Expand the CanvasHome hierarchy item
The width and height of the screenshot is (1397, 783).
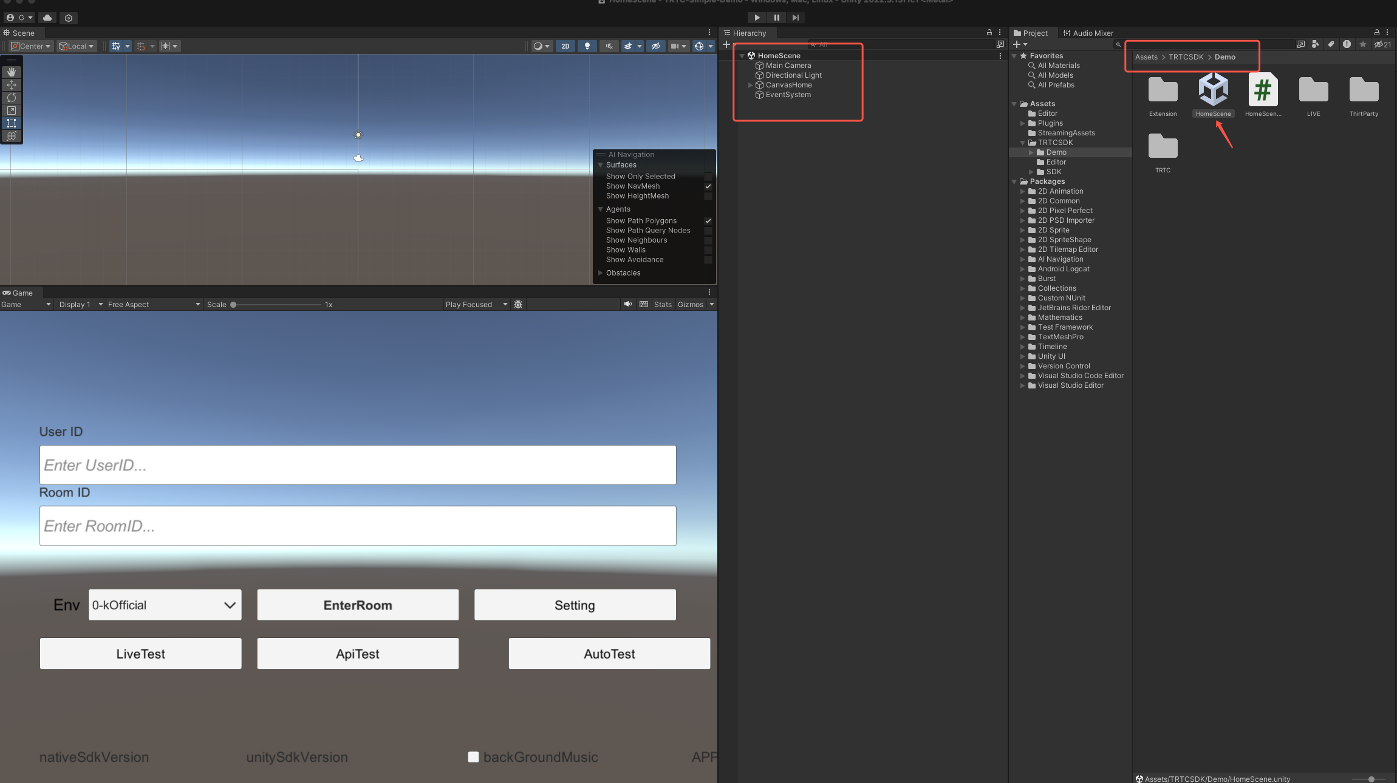[x=750, y=85]
